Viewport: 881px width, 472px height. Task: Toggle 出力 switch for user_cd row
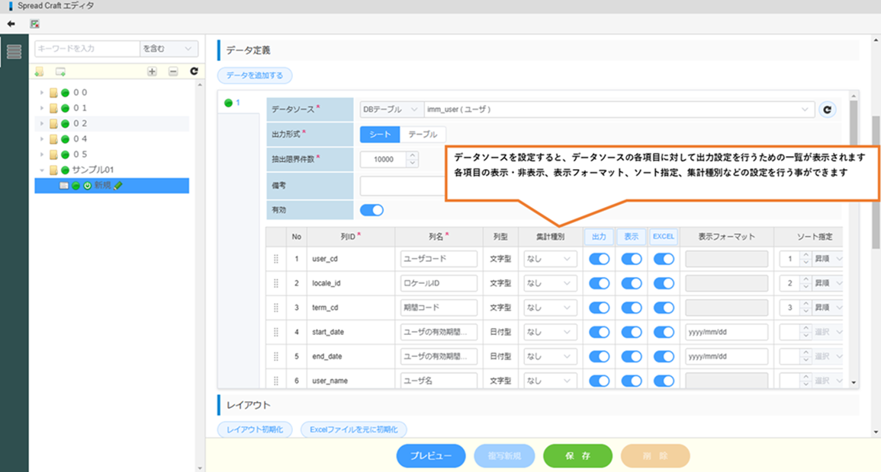600,259
